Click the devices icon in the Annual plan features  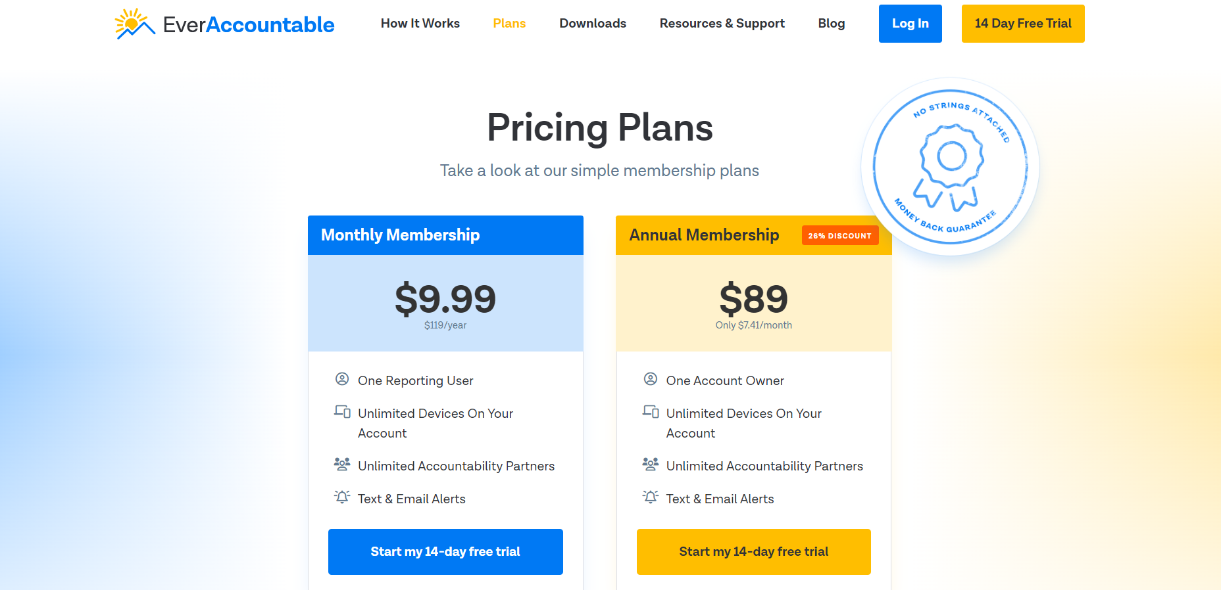[651, 412]
